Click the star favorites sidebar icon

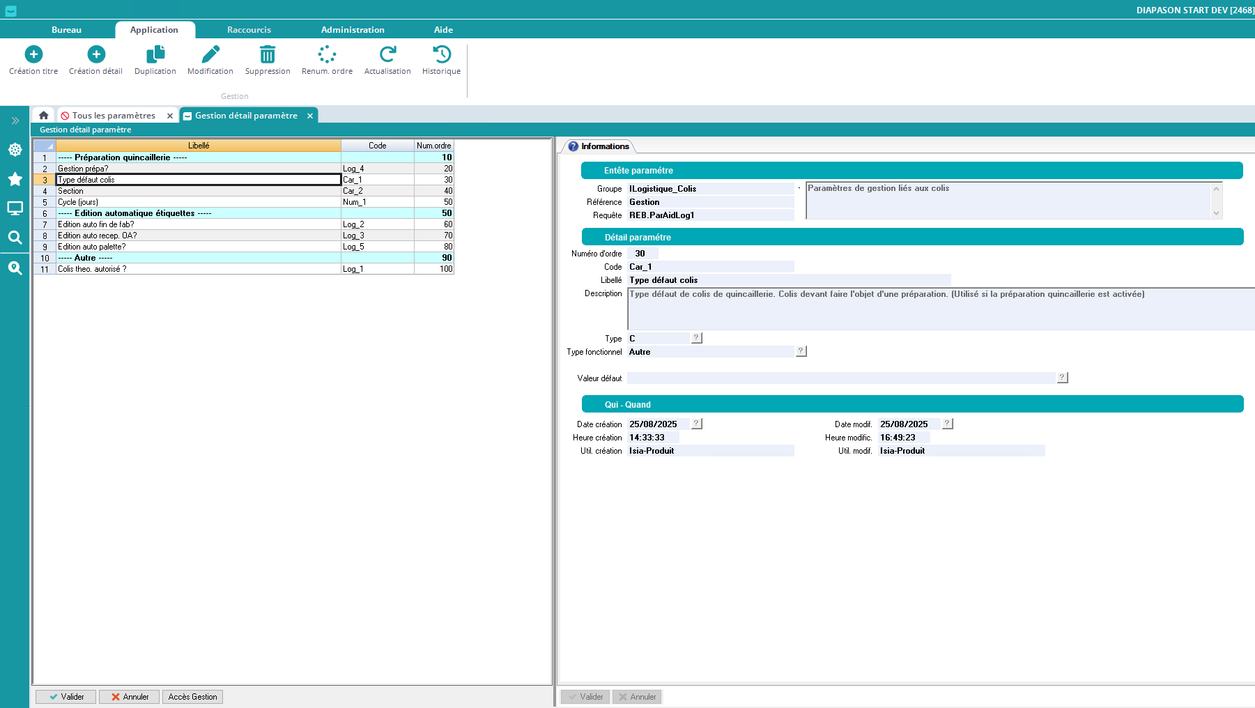[15, 179]
